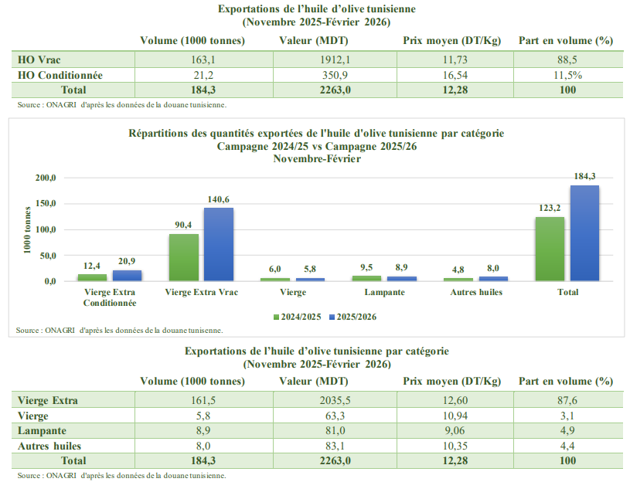This screenshot has width=630, height=482.
Task: Select the blue Vierge Extra Conditionnée bar
Action: pos(127,275)
